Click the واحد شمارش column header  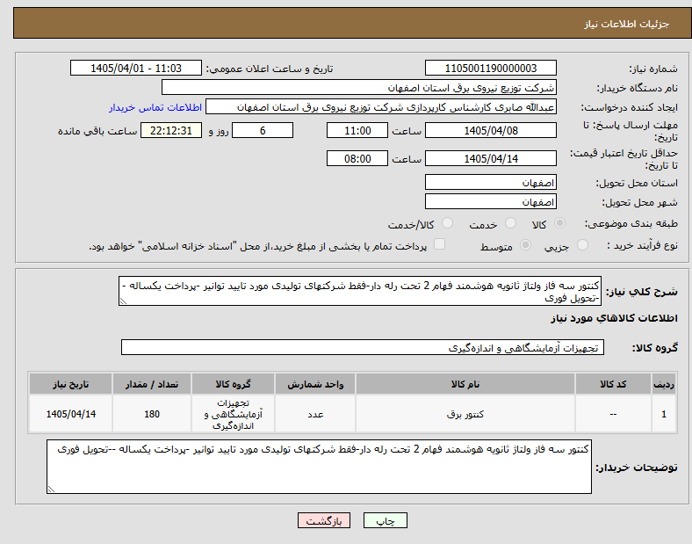(x=315, y=384)
